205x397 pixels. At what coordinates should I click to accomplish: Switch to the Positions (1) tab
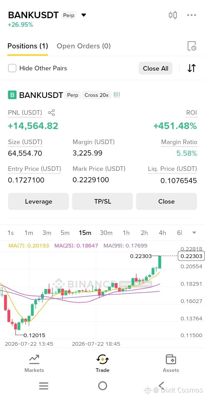(28, 46)
